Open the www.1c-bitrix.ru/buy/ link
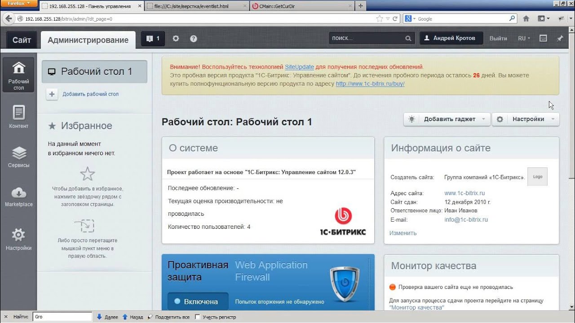 click(x=370, y=84)
